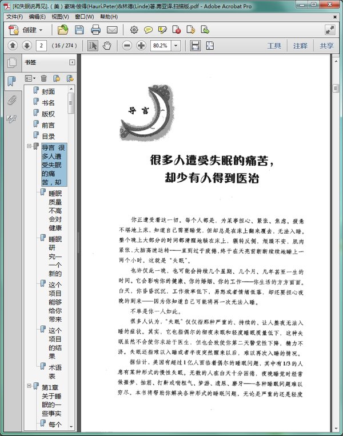The width and height of the screenshot is (343, 436).
Task: Open the 帮助(H) menu
Action: [109, 17]
